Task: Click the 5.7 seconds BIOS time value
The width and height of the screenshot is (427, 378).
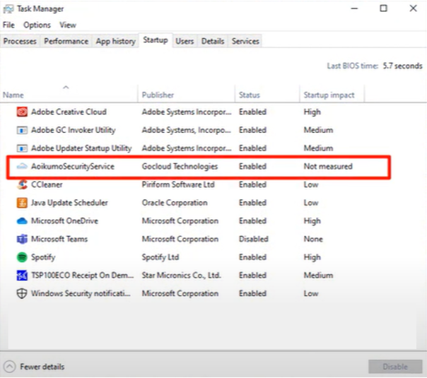Action: coord(402,66)
